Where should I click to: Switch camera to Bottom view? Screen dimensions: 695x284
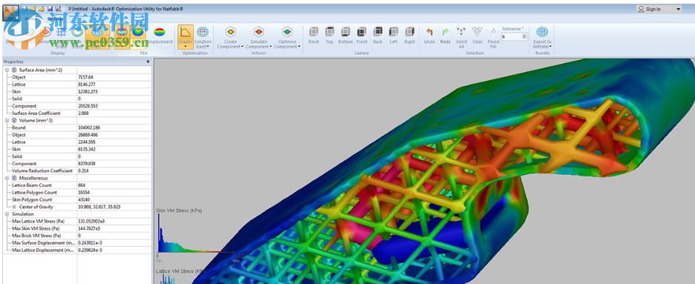coord(345,36)
